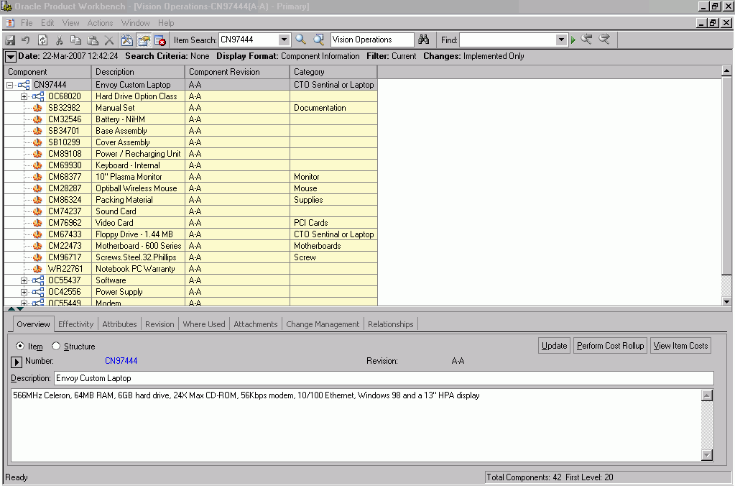Collapse the CN97444 root tree node

coord(9,85)
